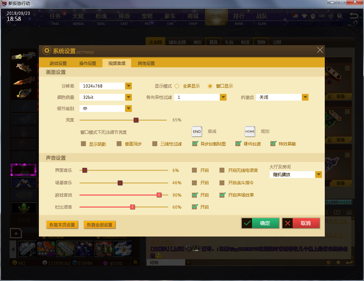Screen dimensions: 364x281
Task: Enable the 开启无线电语音 checkbox
Action: click(222, 170)
